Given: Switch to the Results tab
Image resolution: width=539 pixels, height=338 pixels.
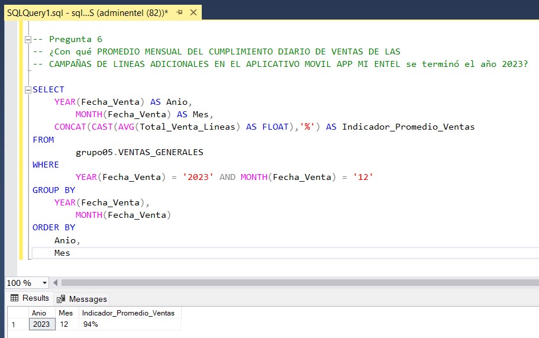Looking at the screenshot, I should coord(30,298).
